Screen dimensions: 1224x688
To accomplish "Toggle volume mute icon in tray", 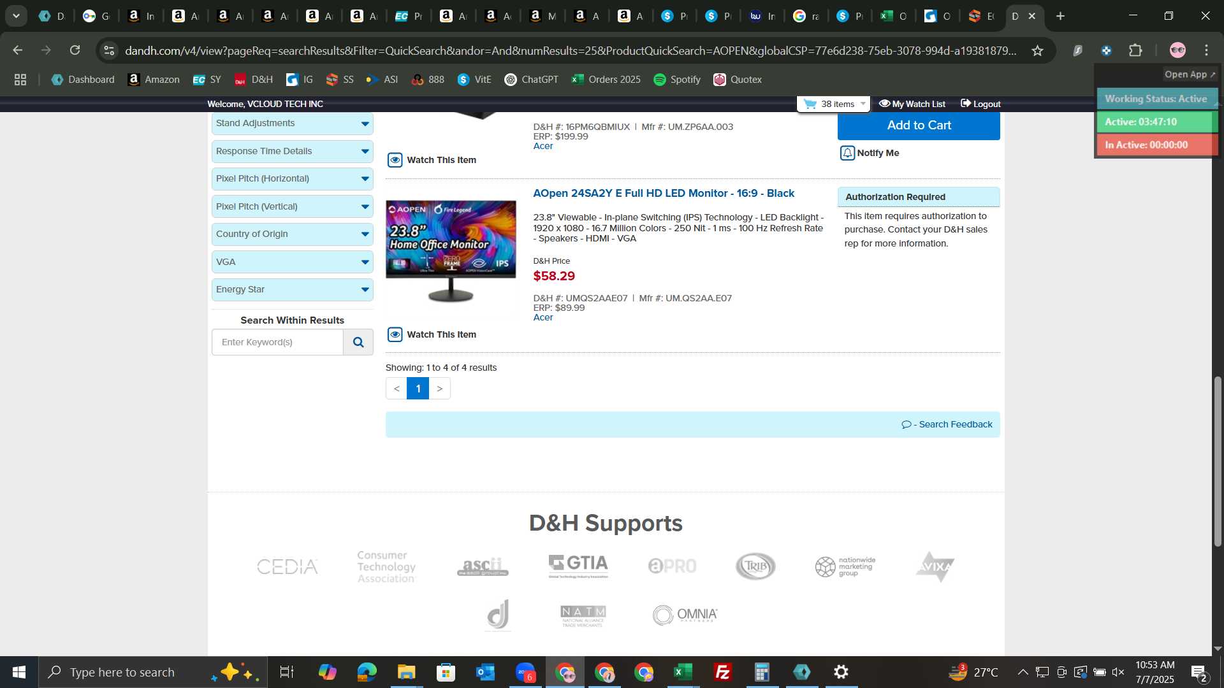I will click(1118, 672).
